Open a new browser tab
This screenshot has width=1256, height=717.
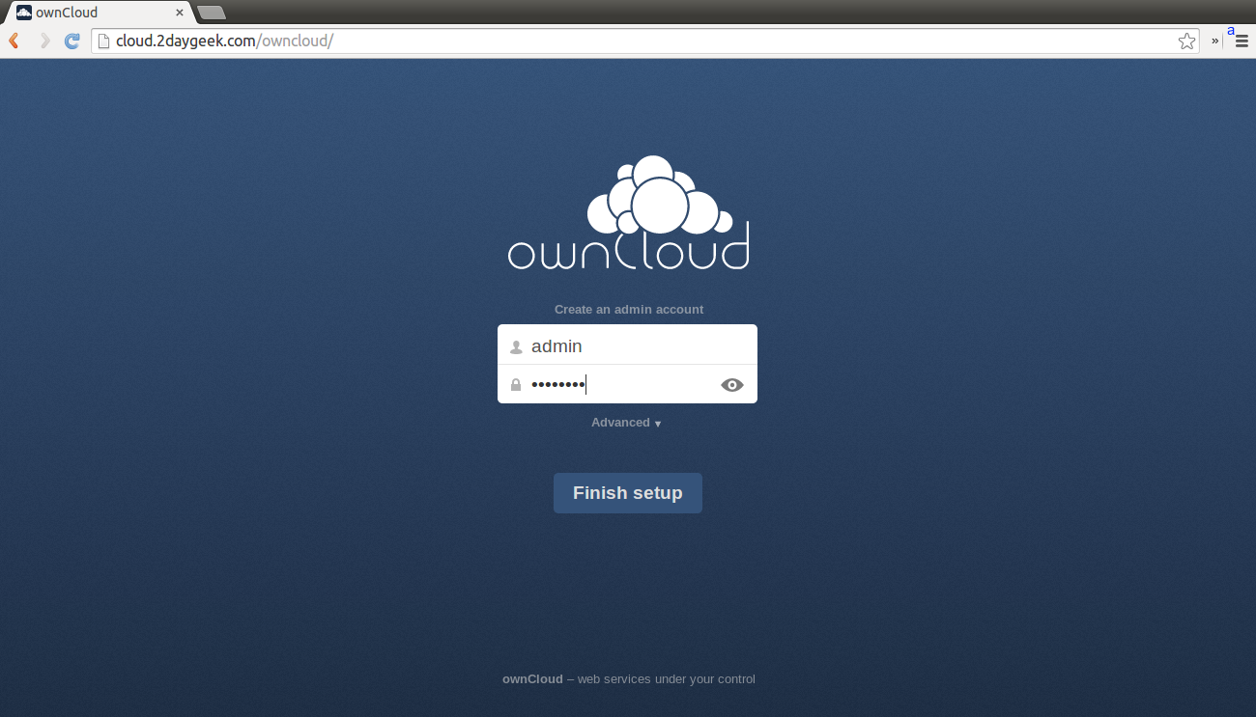click(x=212, y=13)
